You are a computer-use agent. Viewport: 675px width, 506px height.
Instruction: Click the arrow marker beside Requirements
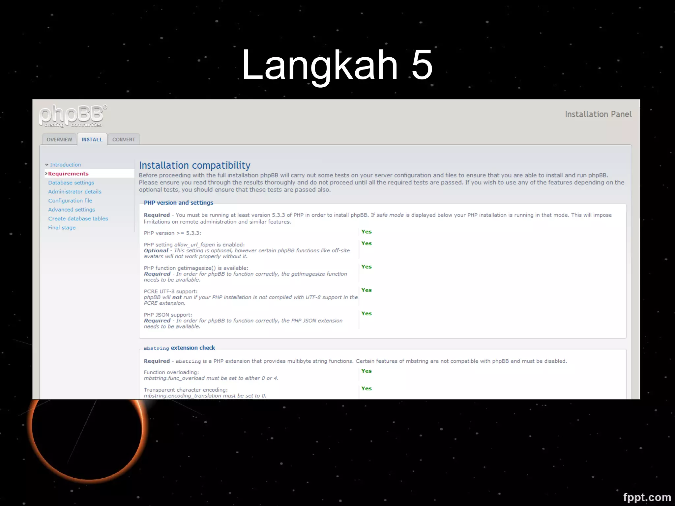click(46, 174)
